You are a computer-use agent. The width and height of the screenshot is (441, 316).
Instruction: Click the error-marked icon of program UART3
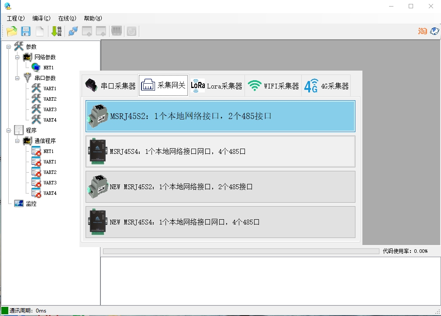point(36,183)
